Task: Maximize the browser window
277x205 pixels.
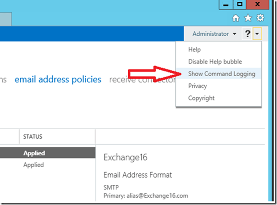Action: click(x=240, y=4)
